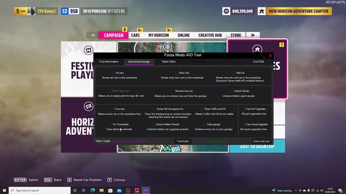
Task: Click the 2019 Porsche 911 GT3 RS label
Action: 103,11
